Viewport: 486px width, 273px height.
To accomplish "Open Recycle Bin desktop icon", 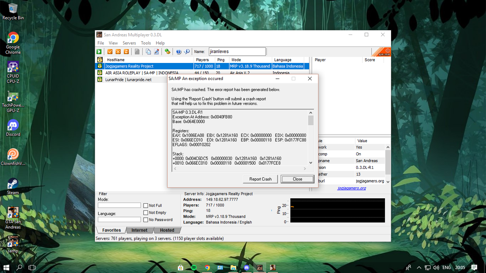I will coord(13,11).
